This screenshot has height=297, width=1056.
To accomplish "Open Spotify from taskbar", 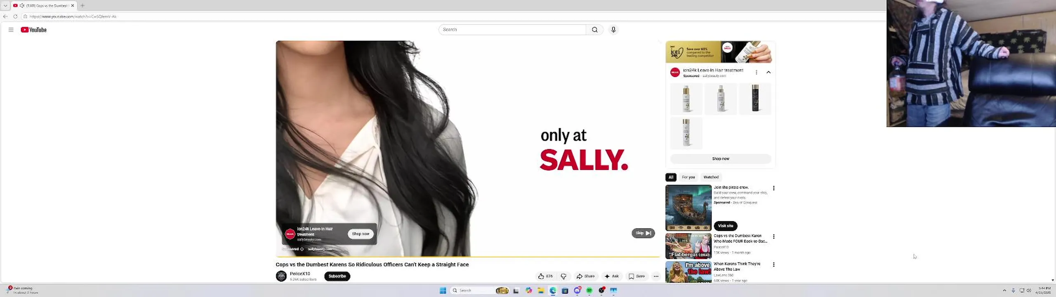I will pos(589,290).
